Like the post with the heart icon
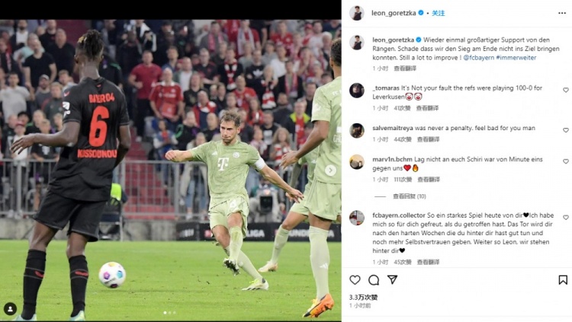This screenshot has width=572, height=322. click(x=355, y=279)
